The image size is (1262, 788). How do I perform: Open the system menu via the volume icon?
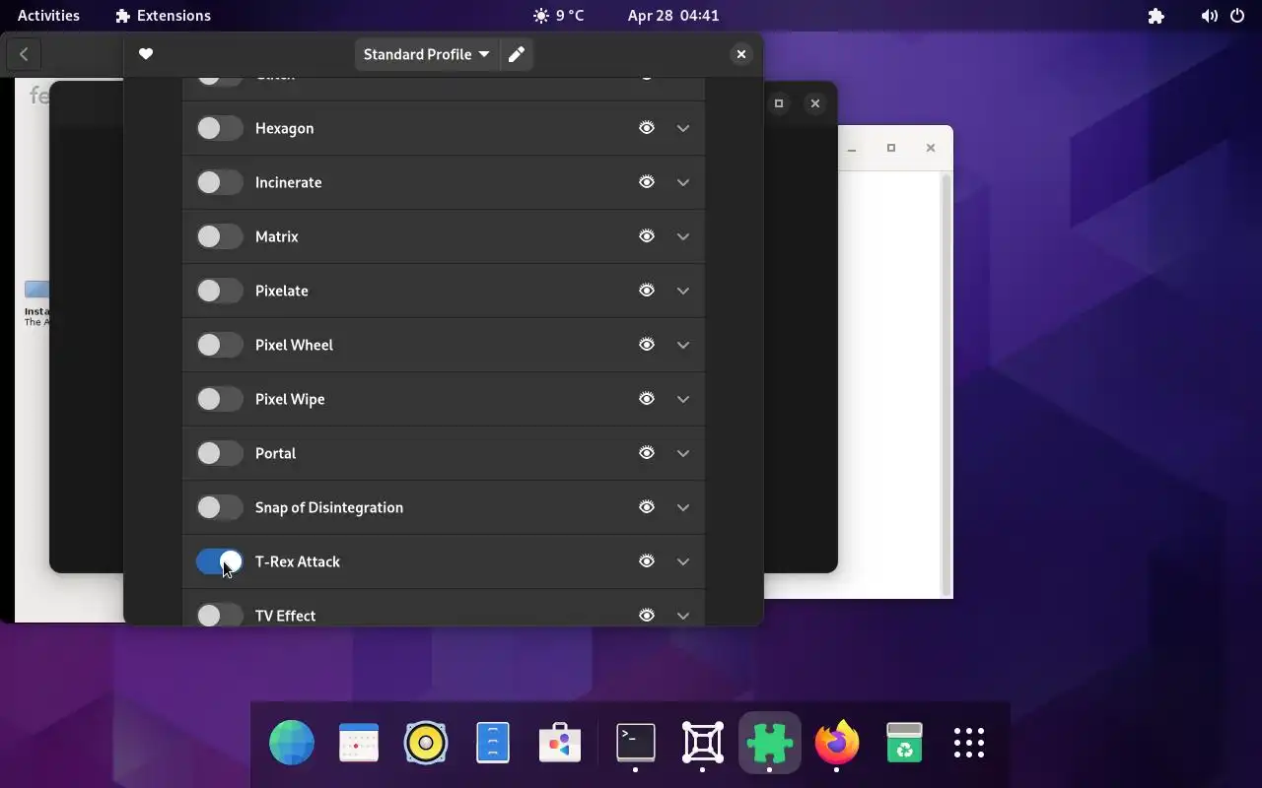(x=1209, y=16)
